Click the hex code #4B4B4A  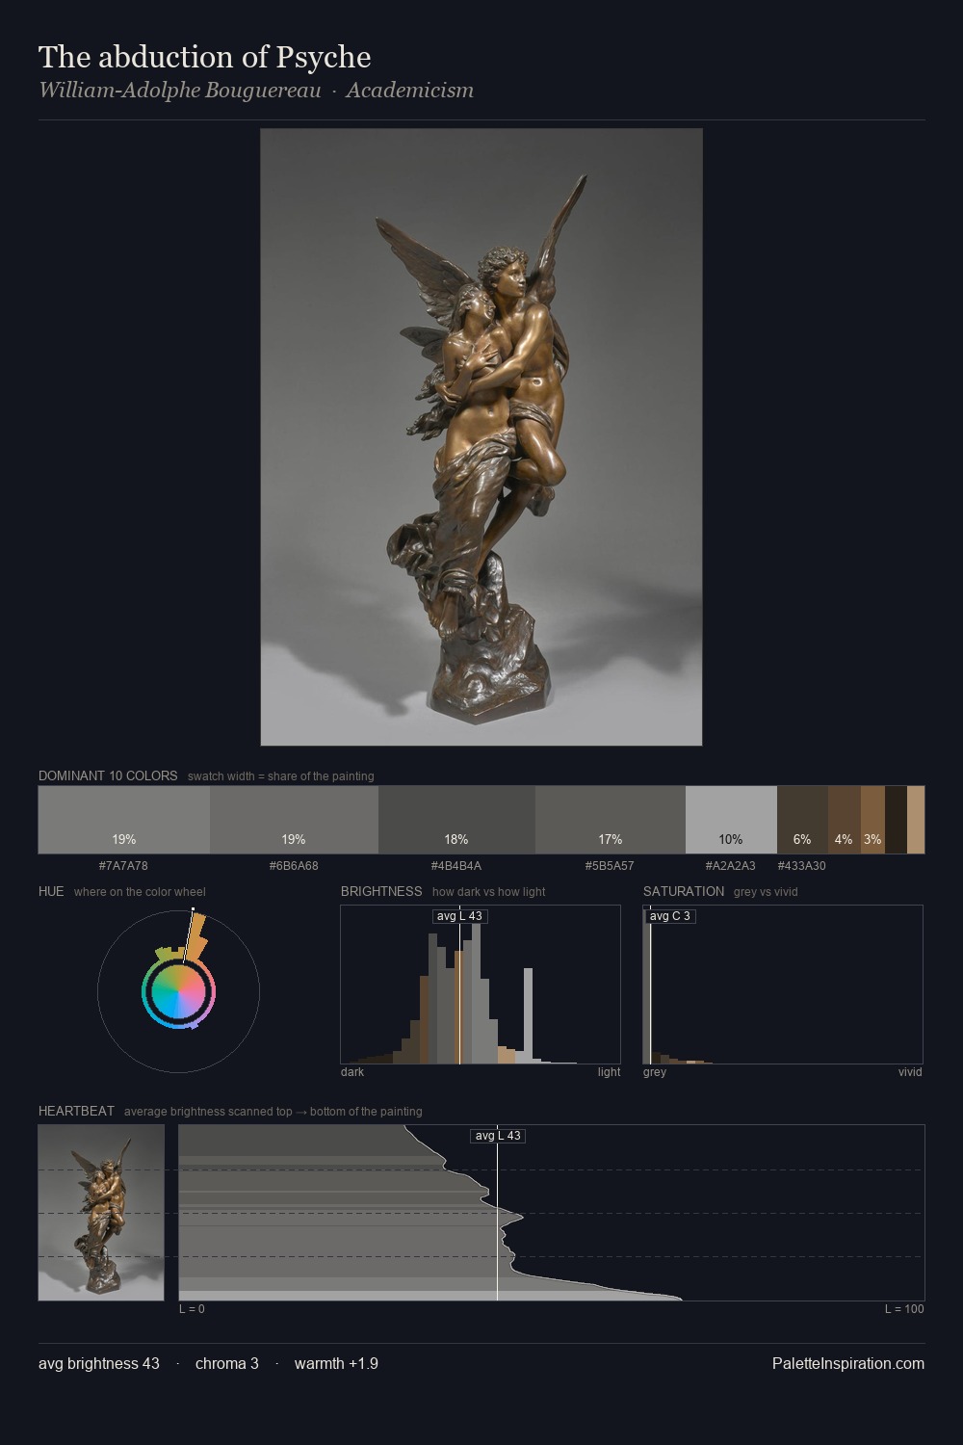pyautogui.click(x=456, y=866)
